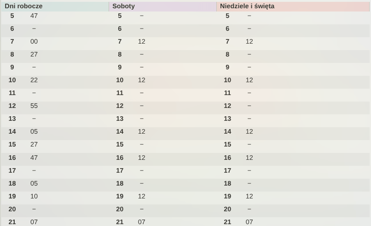Screen dimensions: 371x226
Task: Select the 14:05 departure under Dni robocze
Action: [x=34, y=131]
